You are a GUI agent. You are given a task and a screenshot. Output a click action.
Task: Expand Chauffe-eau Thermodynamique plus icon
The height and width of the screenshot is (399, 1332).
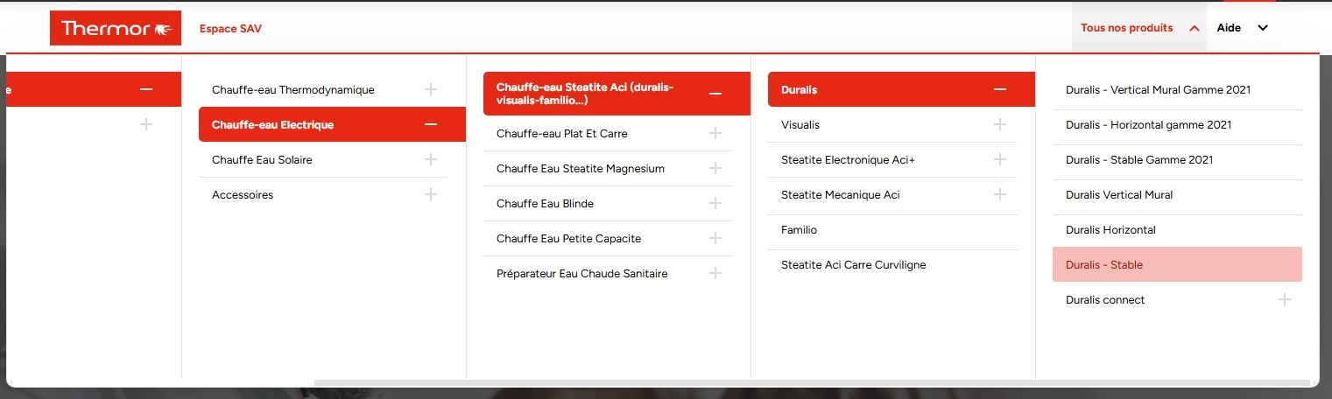click(431, 89)
